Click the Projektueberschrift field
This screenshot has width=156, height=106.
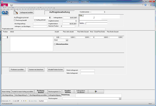click(63, 29)
